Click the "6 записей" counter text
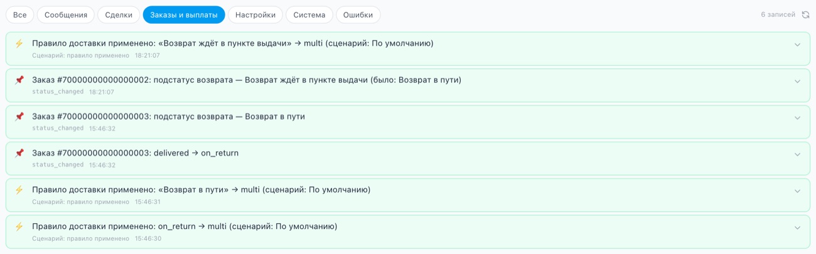 778,14
